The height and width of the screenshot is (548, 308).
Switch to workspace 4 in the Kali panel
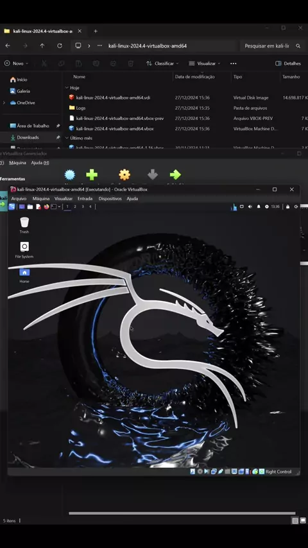[90, 207]
